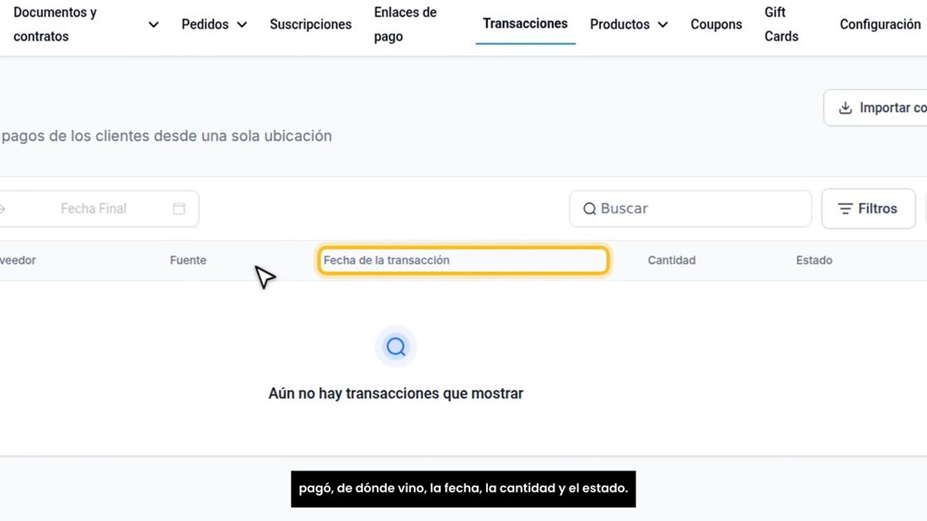
Task: Click the Fecha Final date field
Action: (99, 209)
